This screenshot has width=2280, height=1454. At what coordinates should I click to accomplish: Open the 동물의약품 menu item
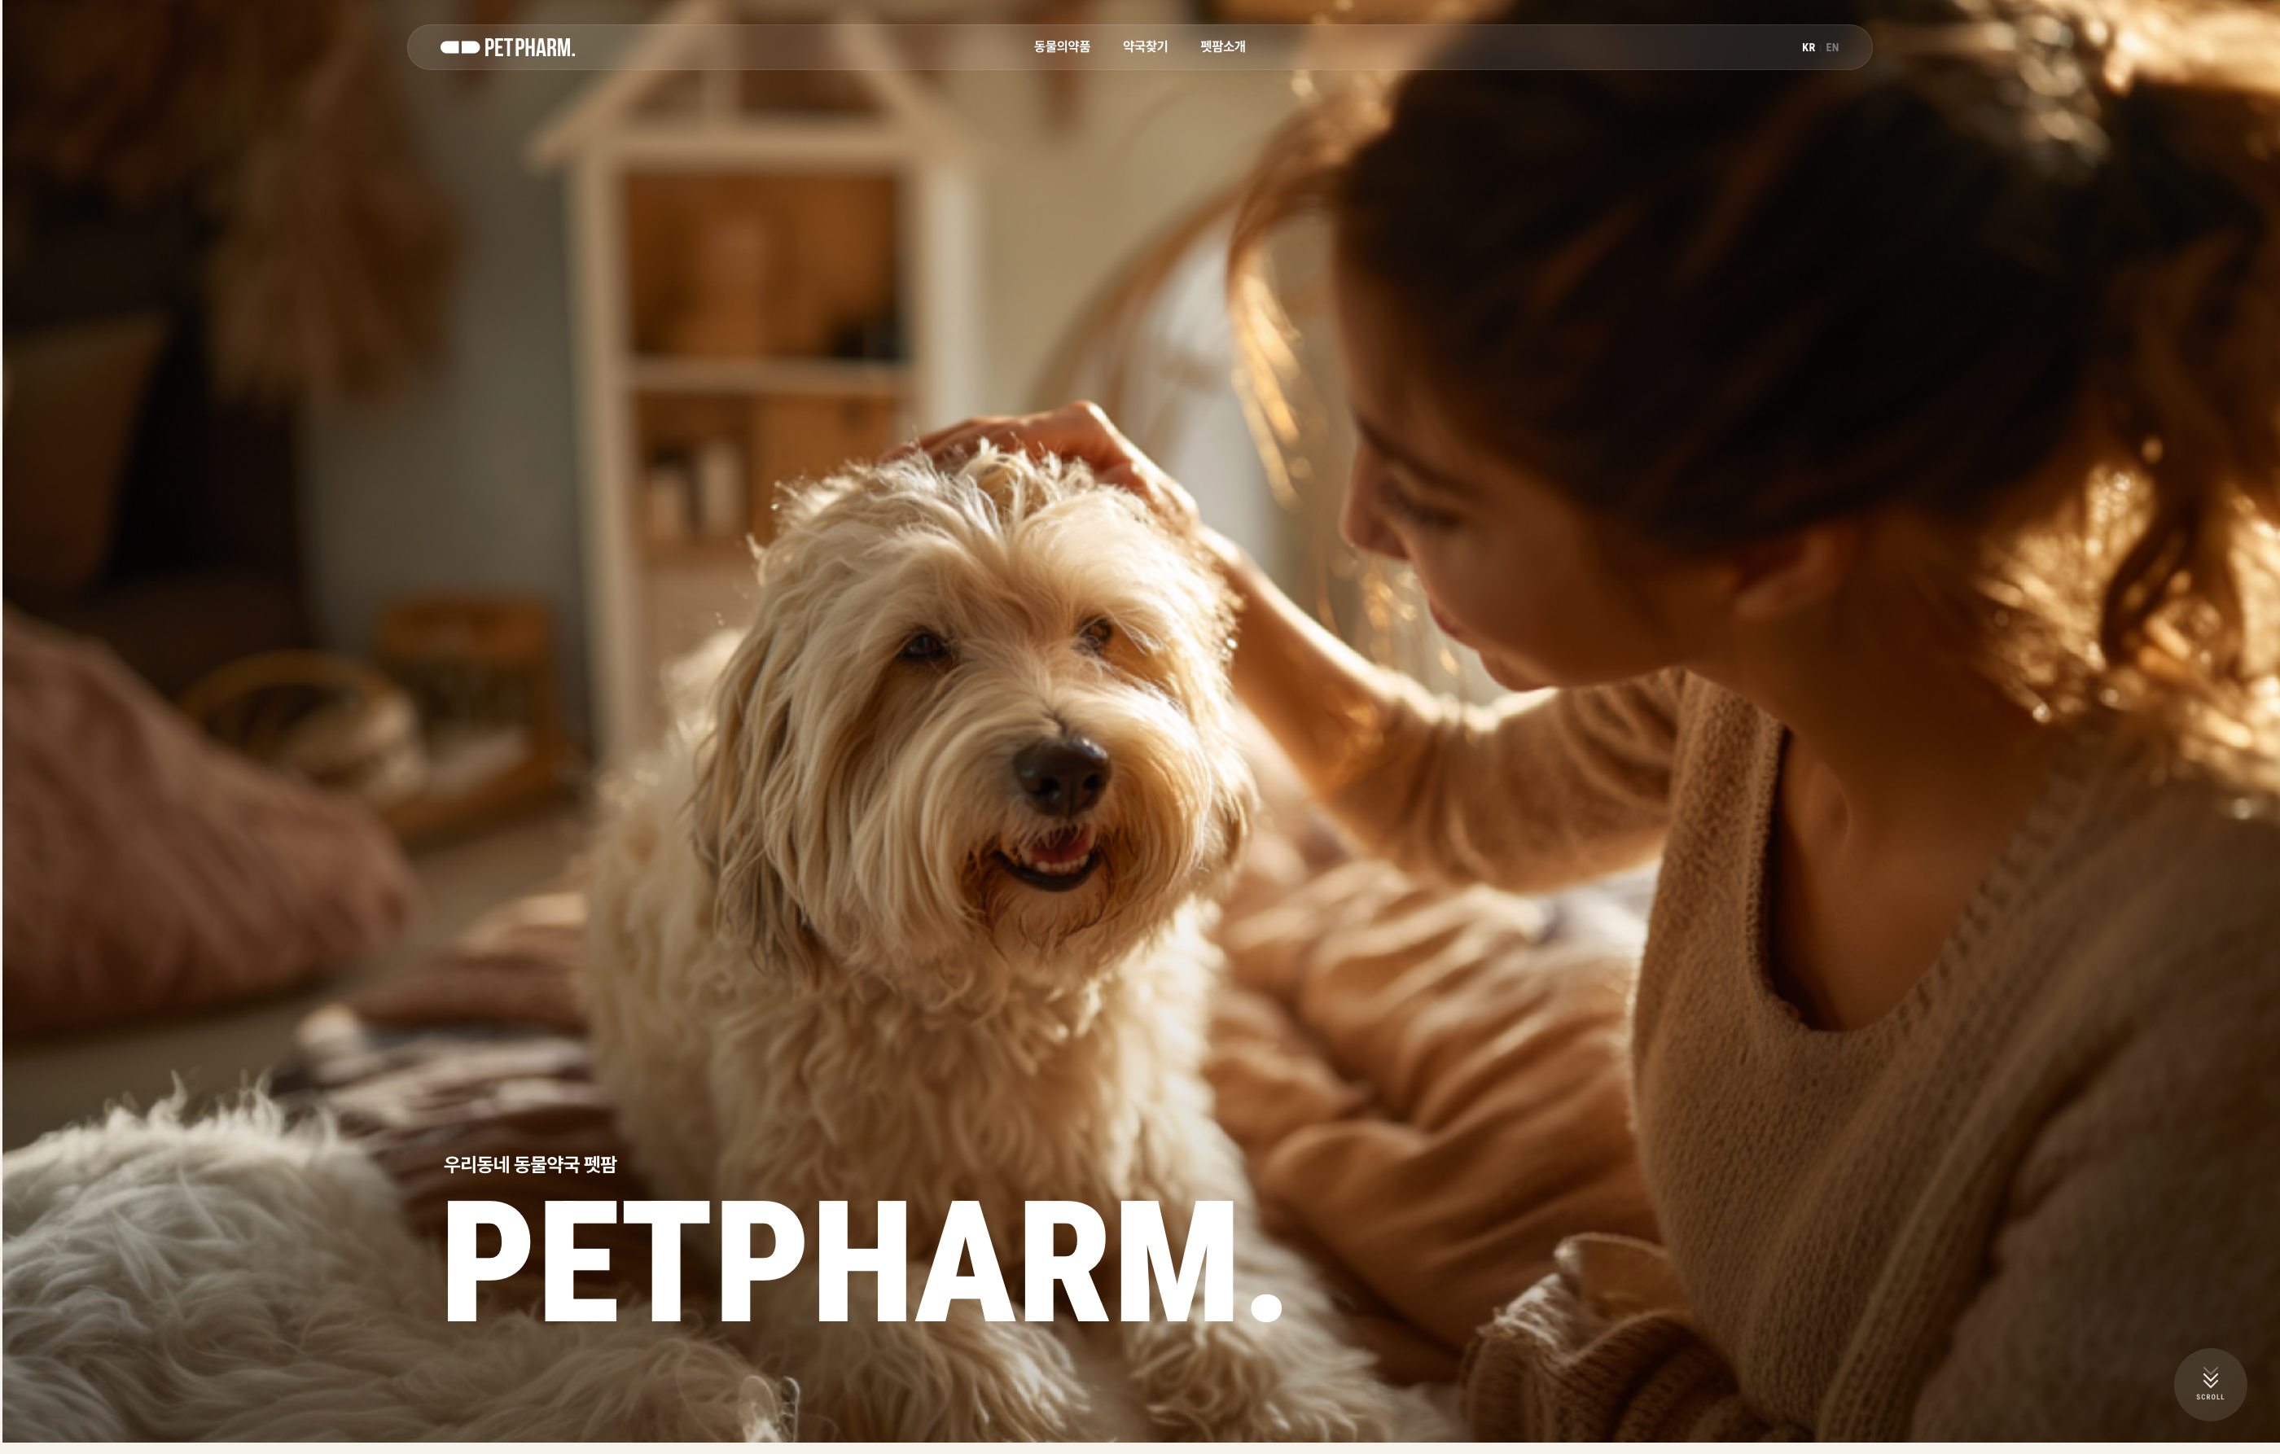coord(1061,46)
